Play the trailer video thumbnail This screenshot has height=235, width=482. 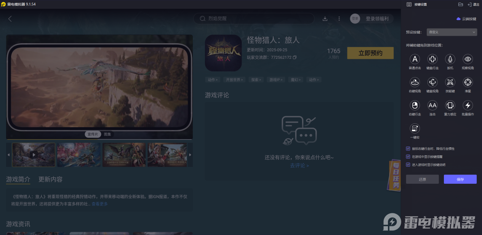[x=34, y=155]
